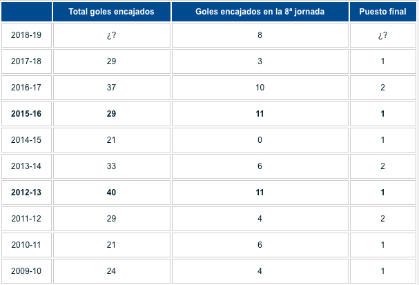This screenshot has width=419, height=285.
Task: Select the 8th matchday value 0
Action: [260, 140]
